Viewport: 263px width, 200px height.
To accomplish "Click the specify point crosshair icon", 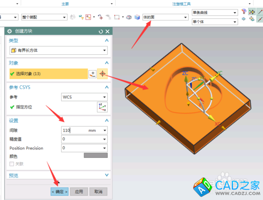I will 103,74.
